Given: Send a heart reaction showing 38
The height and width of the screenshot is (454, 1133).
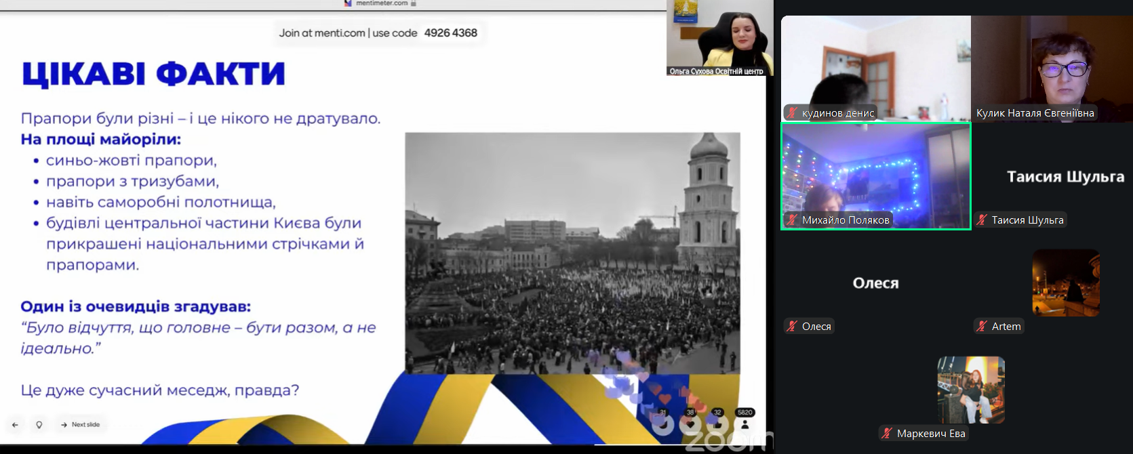Looking at the screenshot, I should (x=690, y=424).
